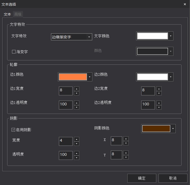190x185 pixels.
Task: Increase shadow 宽度 with up arrow
Action: tap(76, 139)
